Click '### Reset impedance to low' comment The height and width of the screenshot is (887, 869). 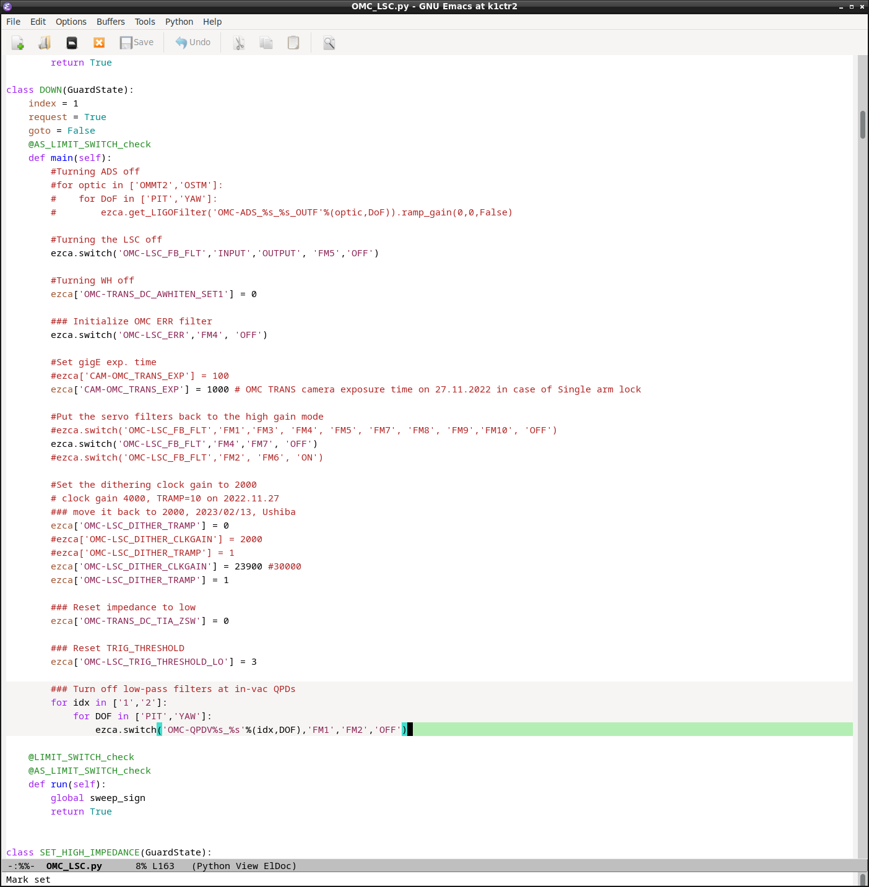click(123, 607)
